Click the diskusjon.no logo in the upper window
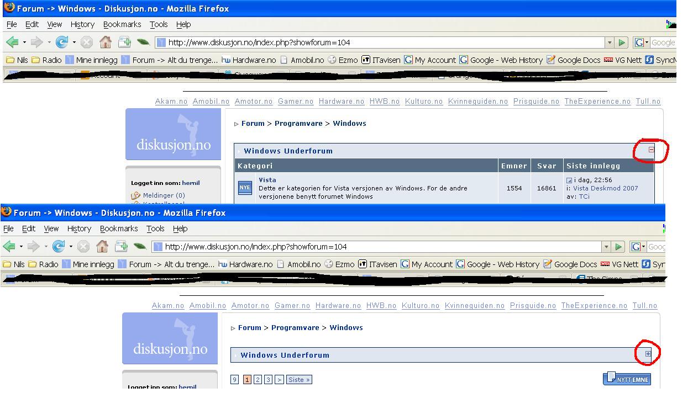 (173, 134)
